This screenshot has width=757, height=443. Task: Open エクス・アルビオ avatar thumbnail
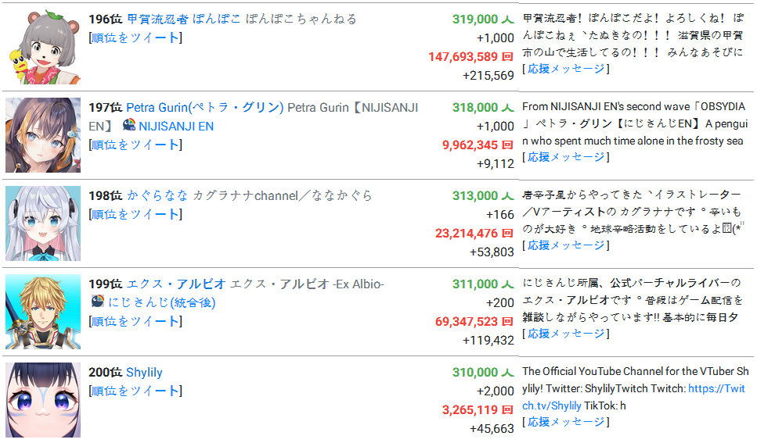pos(43,312)
